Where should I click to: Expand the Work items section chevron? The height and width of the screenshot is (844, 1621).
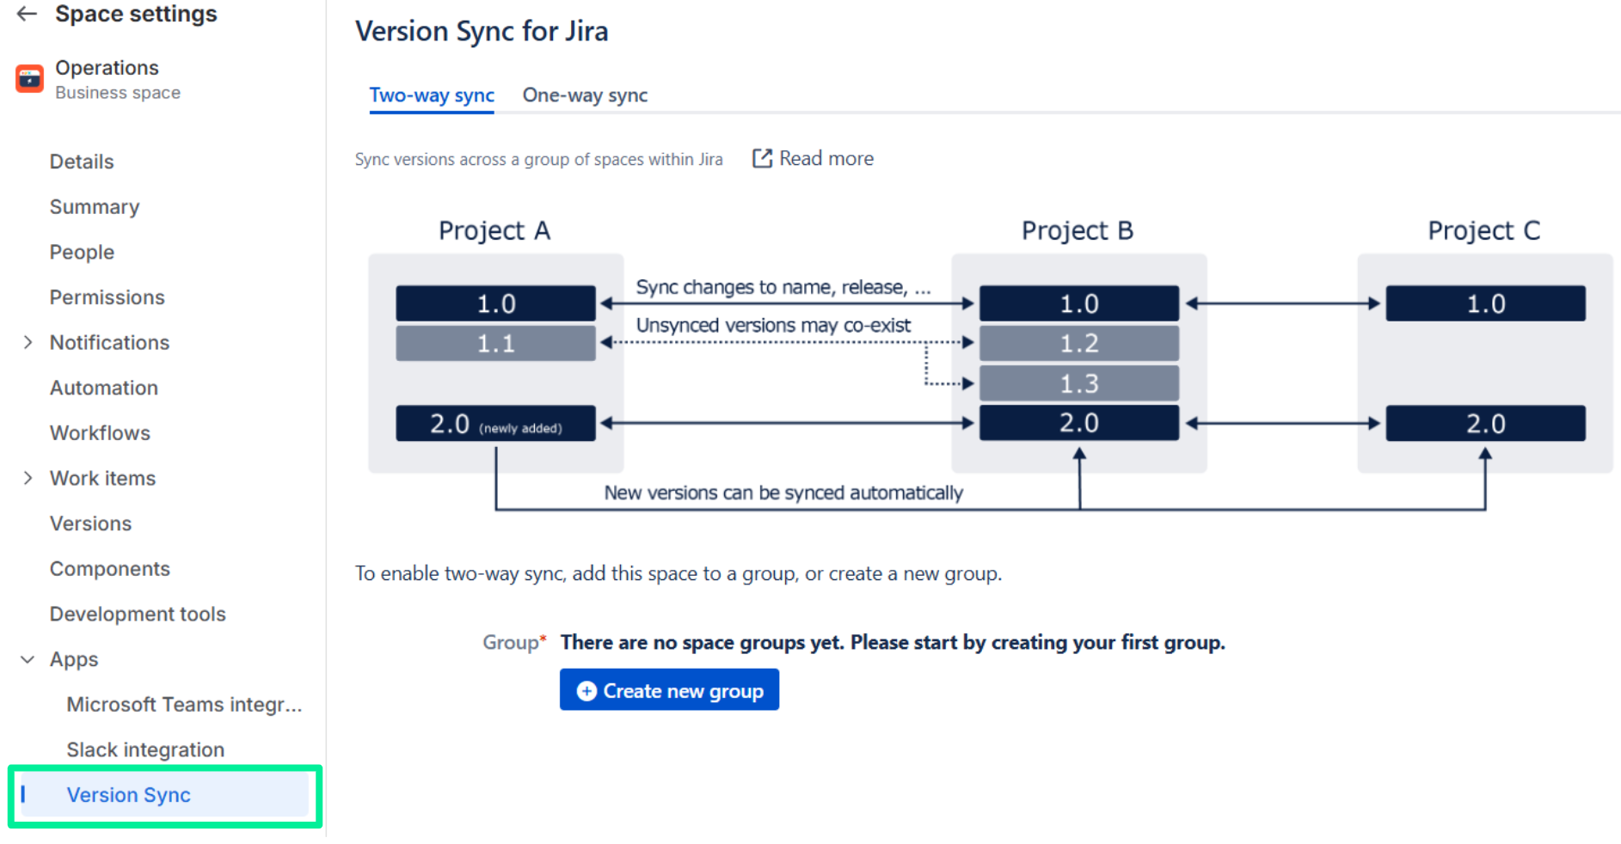pyautogui.click(x=28, y=478)
